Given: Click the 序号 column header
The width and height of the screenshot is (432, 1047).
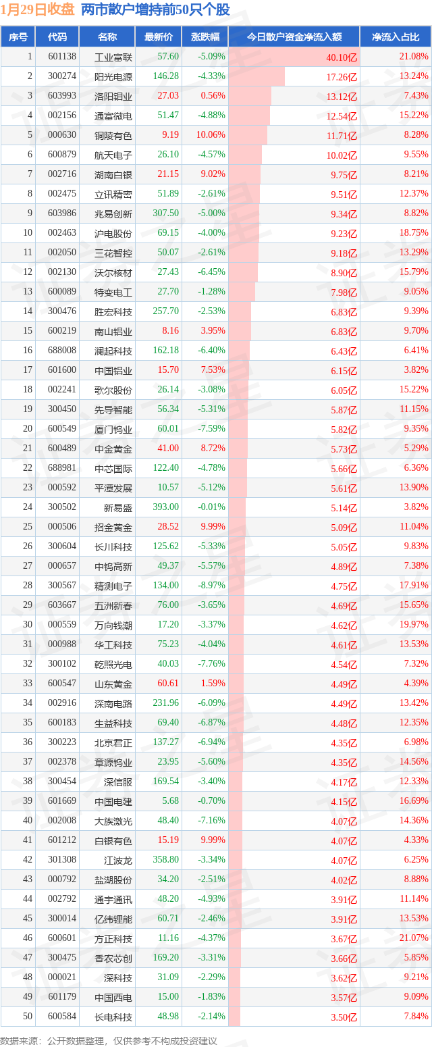Looking at the screenshot, I should (x=18, y=37).
